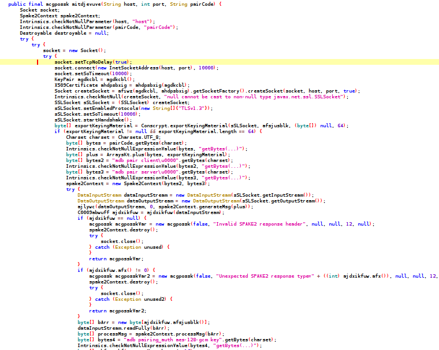Click the 'sSLSocket.startHandshake();' line
This screenshot has height=350, width=439.
93,120
